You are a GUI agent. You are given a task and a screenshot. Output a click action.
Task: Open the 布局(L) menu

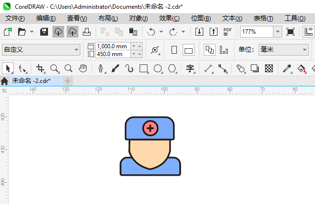pos(108,19)
